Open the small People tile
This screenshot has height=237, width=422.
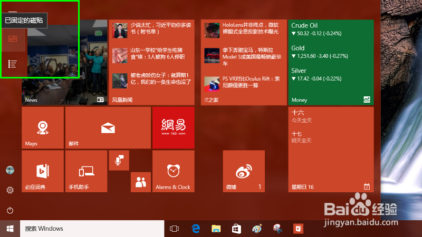141,182
